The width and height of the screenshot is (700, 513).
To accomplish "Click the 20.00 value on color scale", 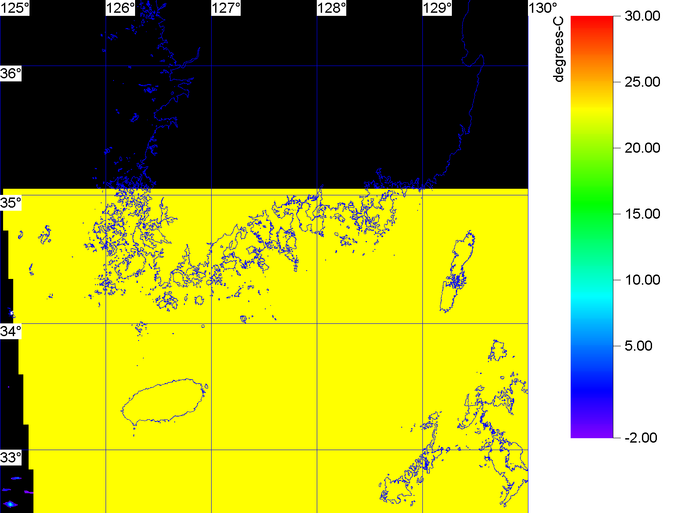I will [642, 148].
